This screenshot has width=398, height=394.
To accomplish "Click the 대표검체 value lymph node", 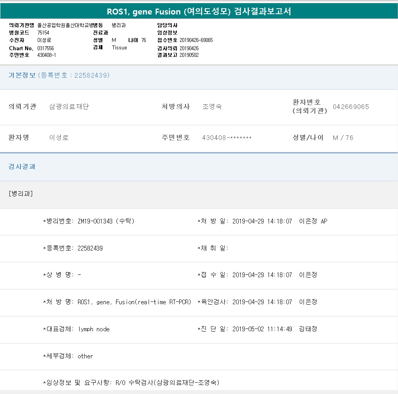I will tap(94, 329).
